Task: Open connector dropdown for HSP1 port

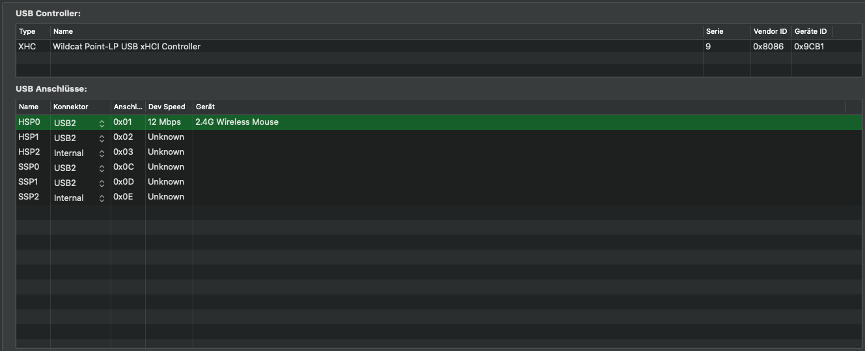Action: (102, 138)
